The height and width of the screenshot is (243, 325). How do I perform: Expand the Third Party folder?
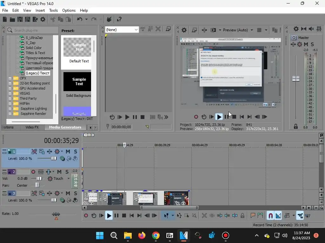(x=10, y=99)
